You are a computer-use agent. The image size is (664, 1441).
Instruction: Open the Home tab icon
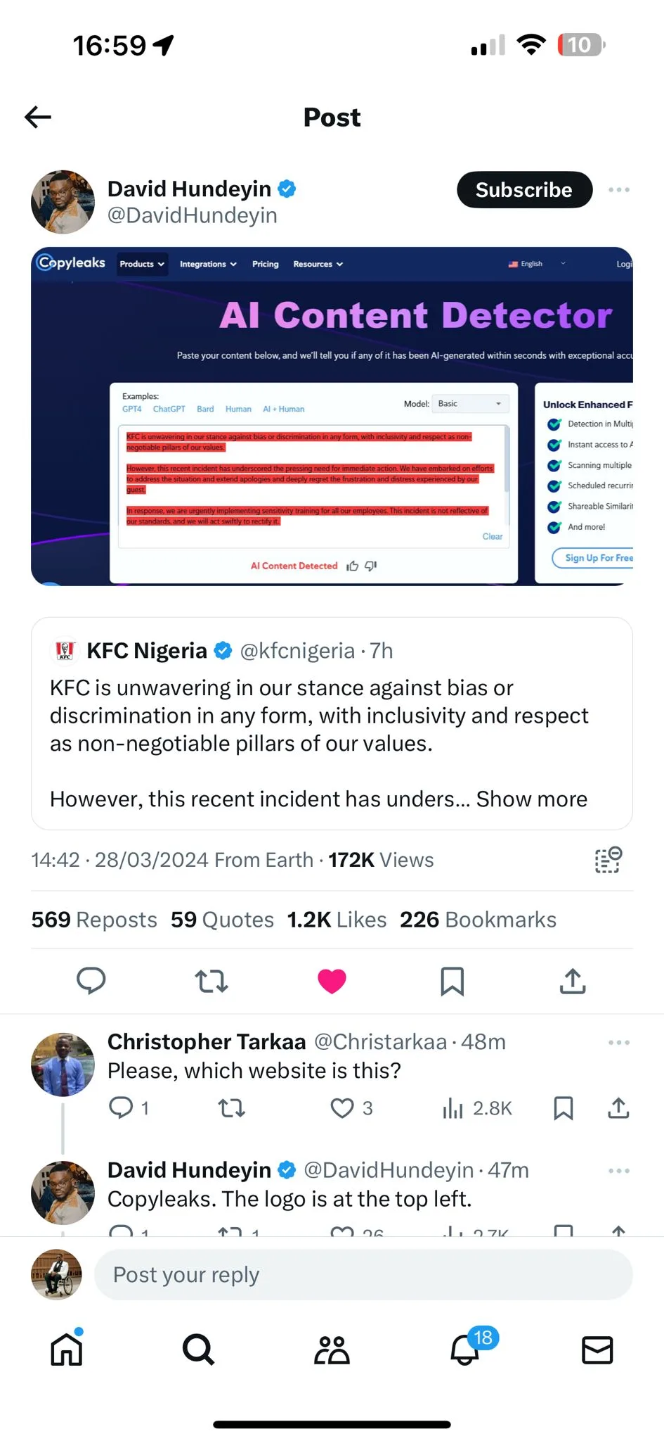point(67,1350)
